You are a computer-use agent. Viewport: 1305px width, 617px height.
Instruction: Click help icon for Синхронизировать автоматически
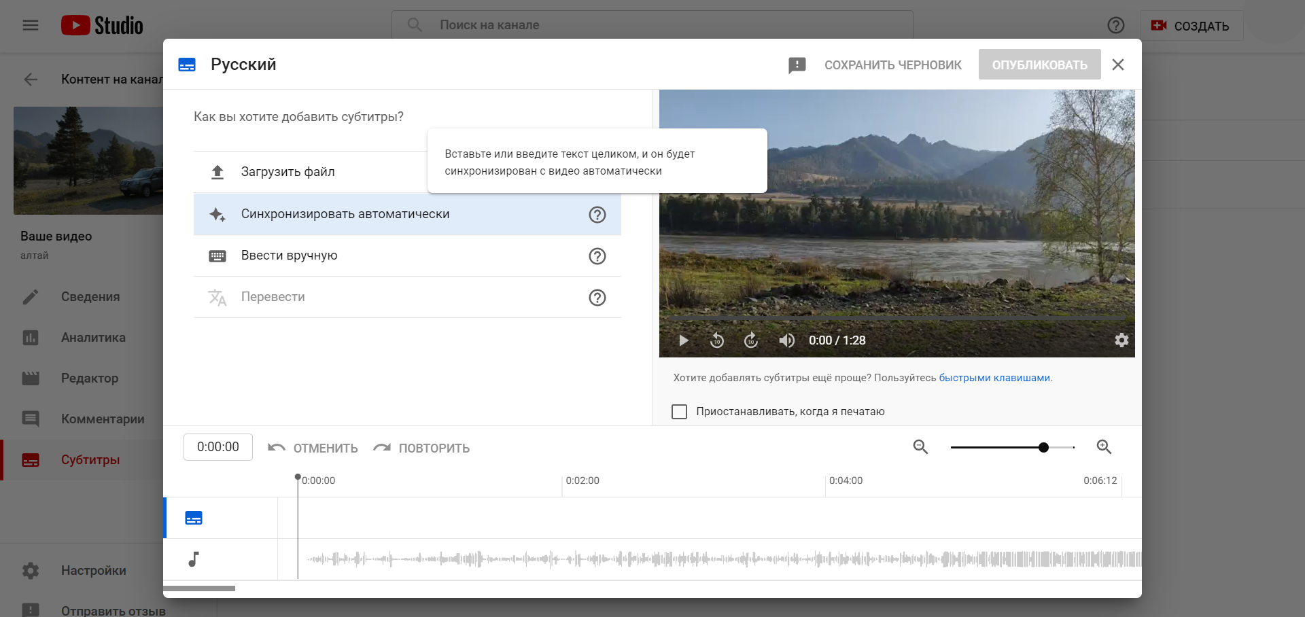[597, 215]
